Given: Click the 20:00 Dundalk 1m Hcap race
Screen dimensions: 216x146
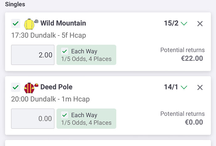Looking at the screenshot, I should (50, 99).
